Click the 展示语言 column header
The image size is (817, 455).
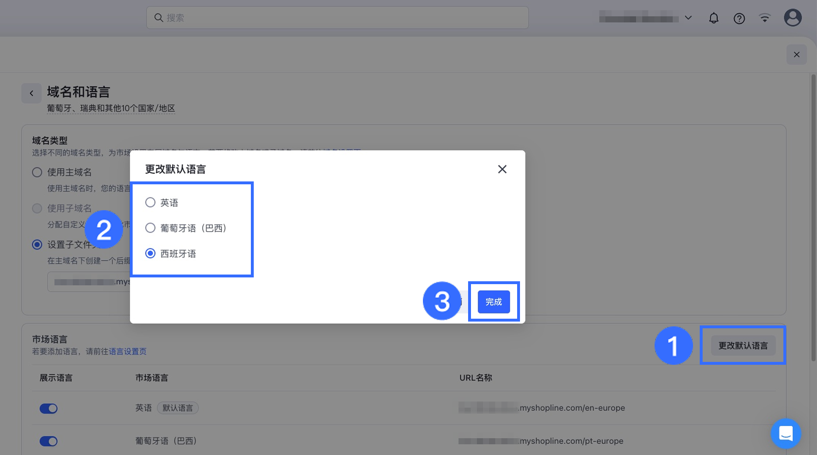(56, 378)
